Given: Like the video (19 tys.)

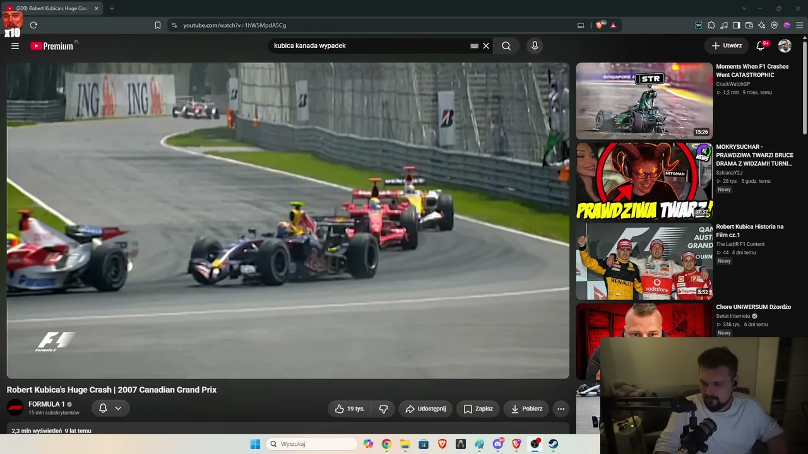Looking at the screenshot, I should tap(350, 409).
